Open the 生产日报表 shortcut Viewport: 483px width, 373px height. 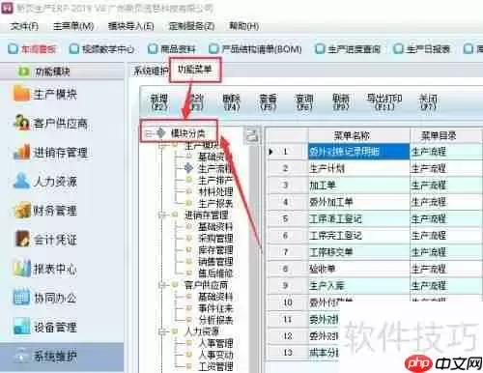[x=422, y=49]
